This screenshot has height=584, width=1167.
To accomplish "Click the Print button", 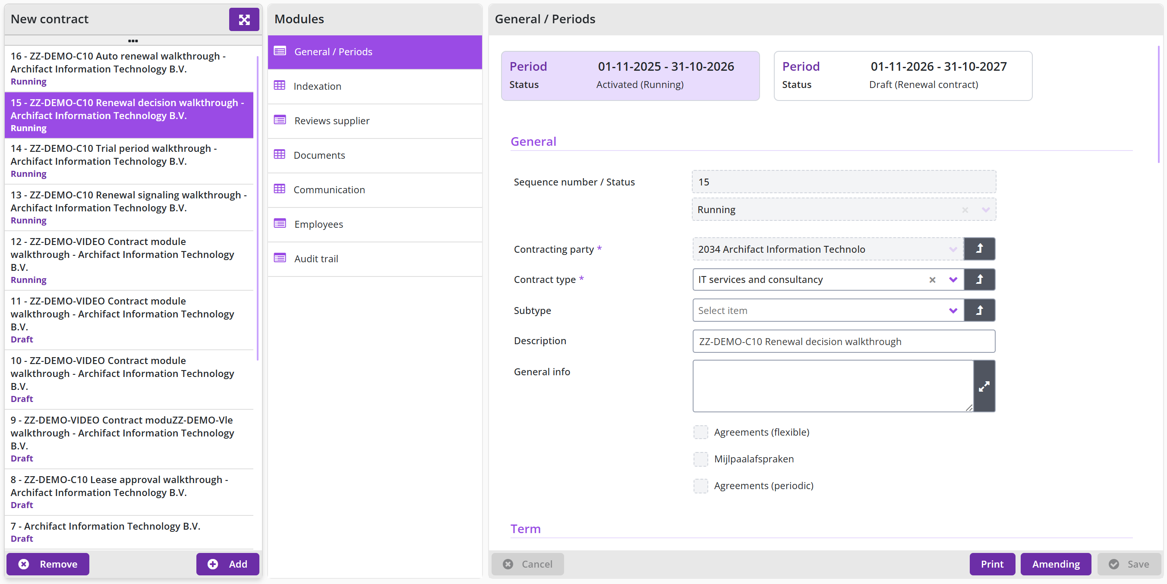I will point(992,564).
